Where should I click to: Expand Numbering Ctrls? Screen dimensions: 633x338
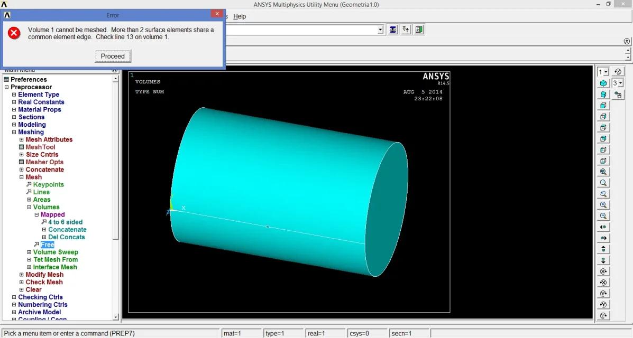click(x=14, y=305)
